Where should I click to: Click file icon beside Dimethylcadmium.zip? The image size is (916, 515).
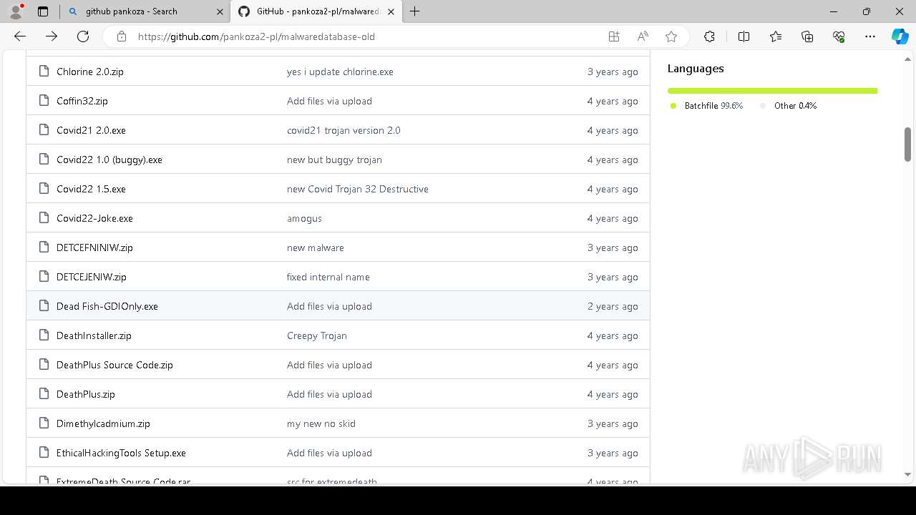click(44, 423)
